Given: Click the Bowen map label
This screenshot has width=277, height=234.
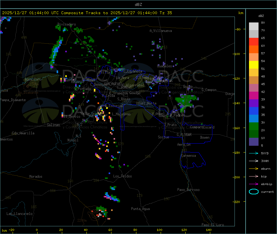Looking at the screenshot, I should 205,137.
